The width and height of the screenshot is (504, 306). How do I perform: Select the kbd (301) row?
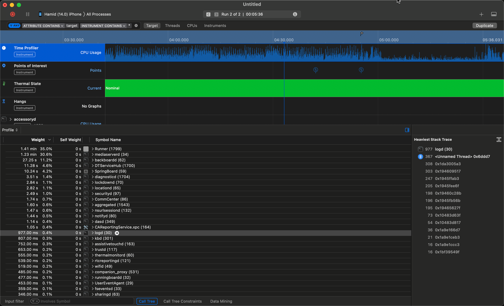tap(206, 238)
